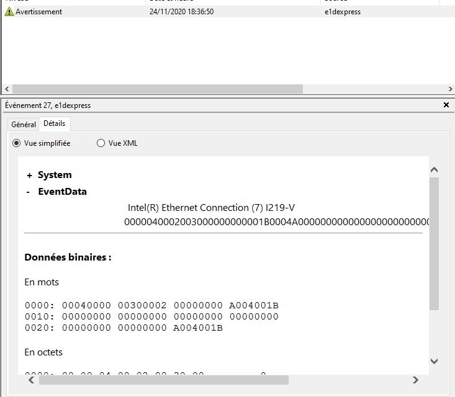Click the details pane horizontal scrollbar thumb

(x=164, y=380)
